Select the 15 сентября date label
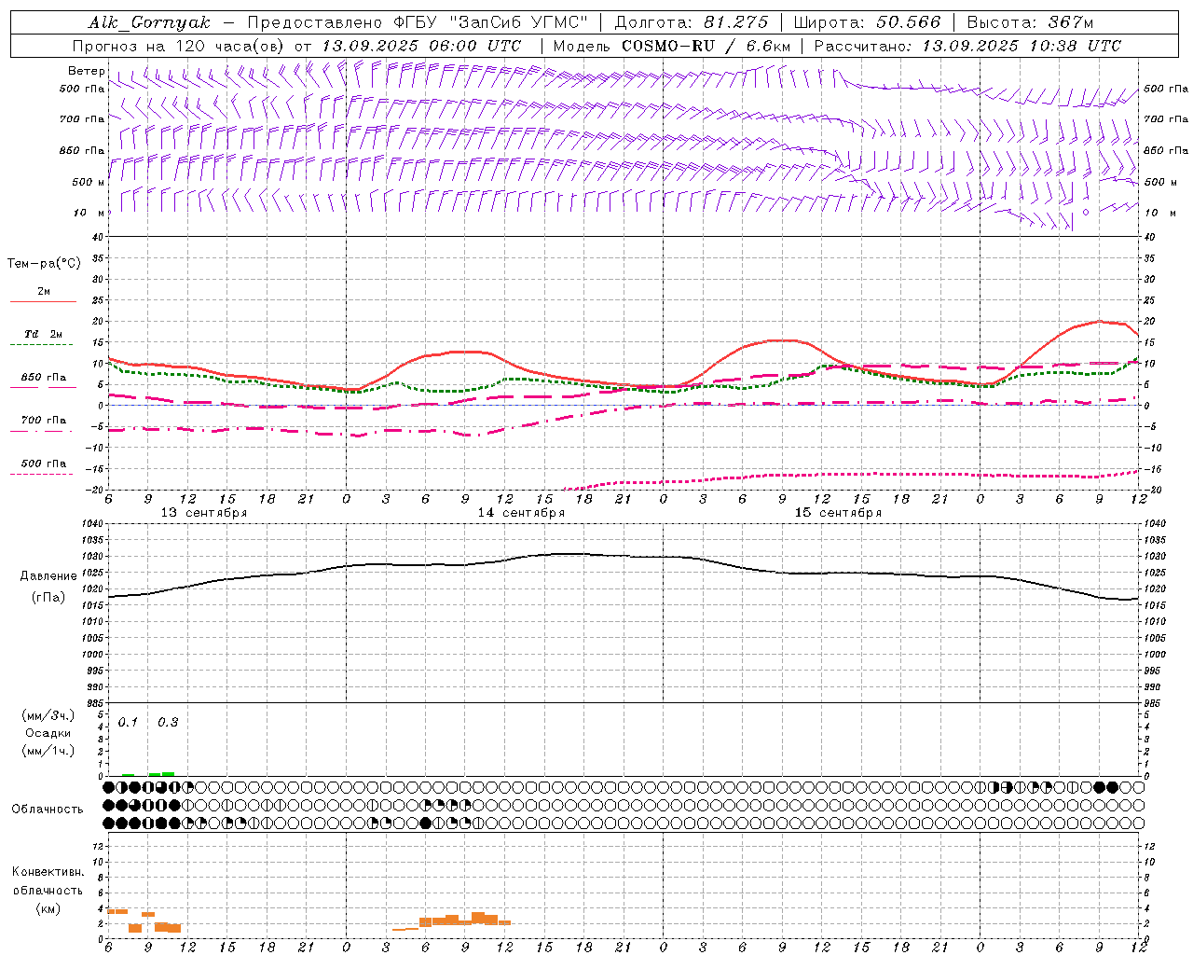Viewport: 1193px width, 955px height. [838, 513]
